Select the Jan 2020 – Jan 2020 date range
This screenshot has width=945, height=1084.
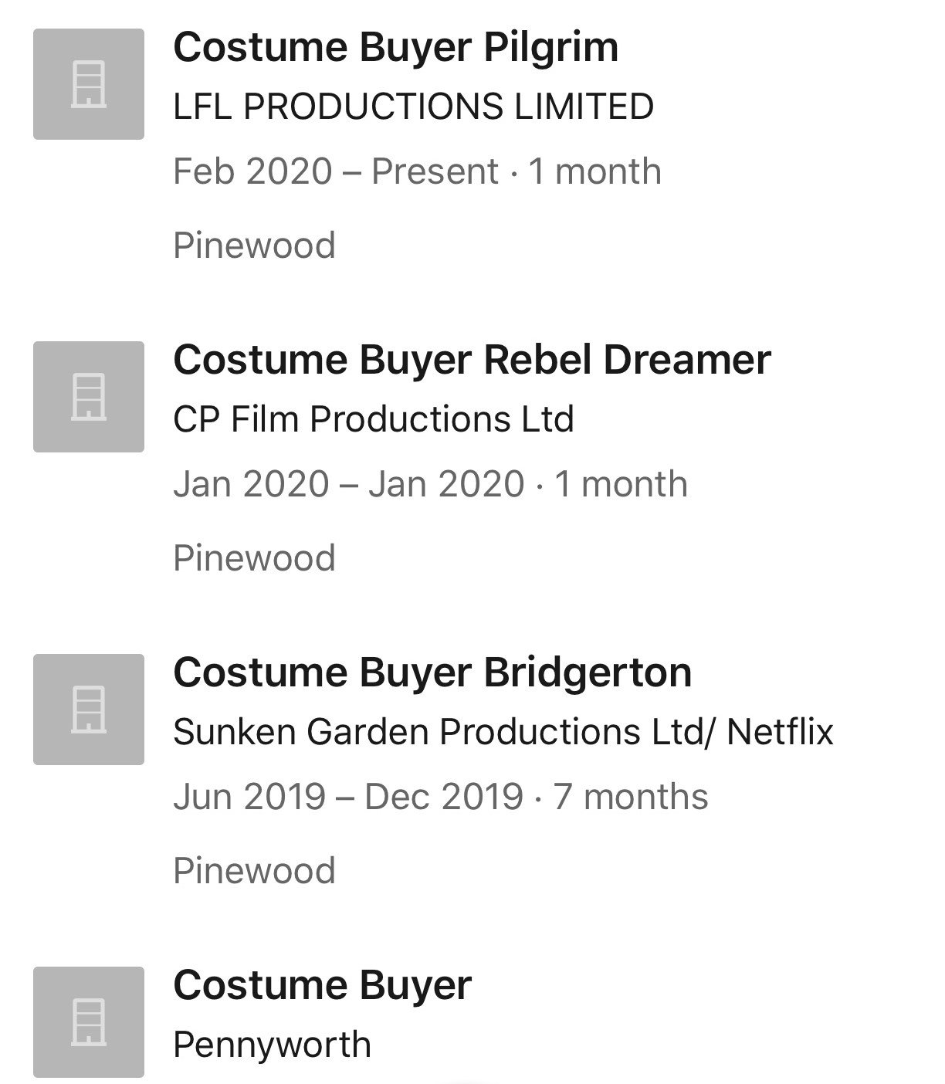(348, 484)
